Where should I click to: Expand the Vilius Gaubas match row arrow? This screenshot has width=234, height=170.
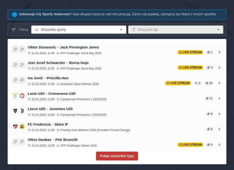coord(219,145)
